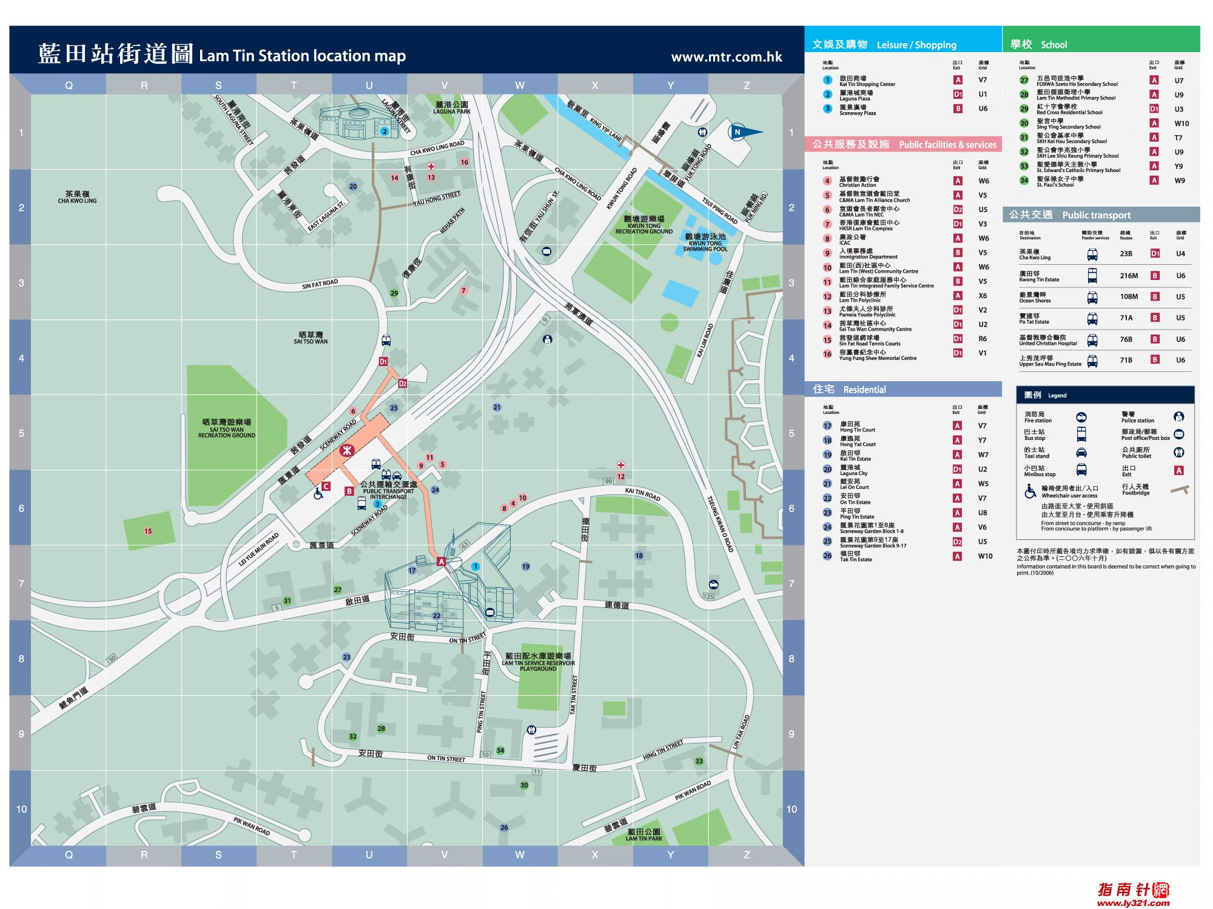The image size is (1213, 909).
Task: Click the footbridge symbol in the legend
Action: tap(1179, 490)
